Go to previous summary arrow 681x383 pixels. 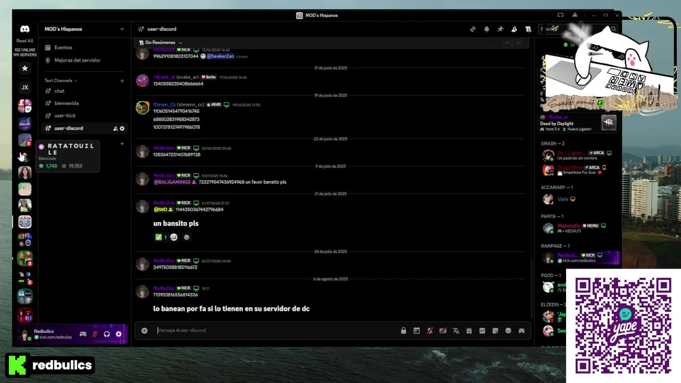click(506, 43)
